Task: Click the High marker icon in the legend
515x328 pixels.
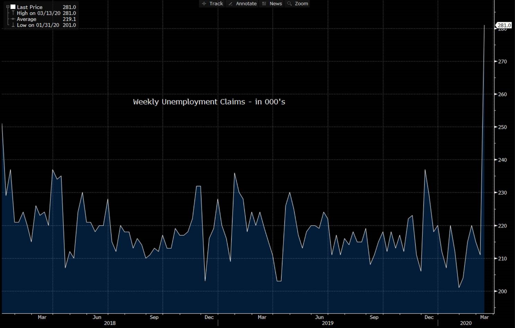Action: tap(13, 13)
